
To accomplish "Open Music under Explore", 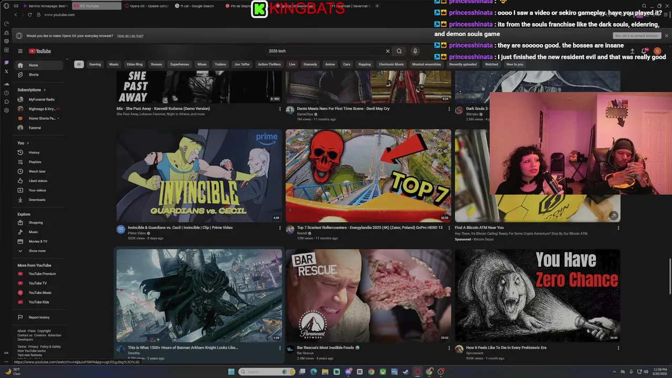I will [x=39, y=232].
